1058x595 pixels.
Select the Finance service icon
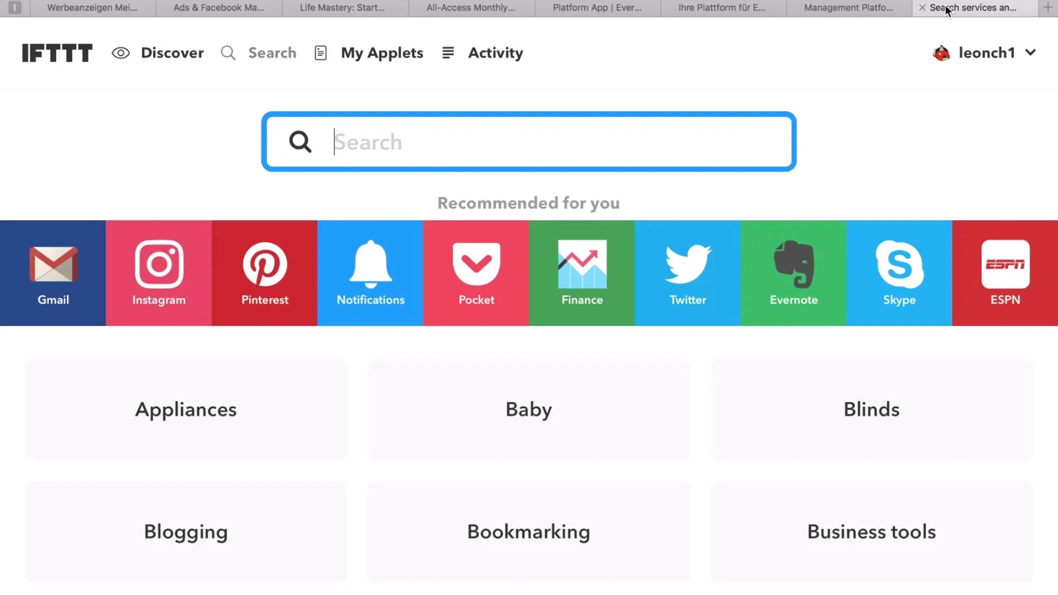[x=582, y=273]
